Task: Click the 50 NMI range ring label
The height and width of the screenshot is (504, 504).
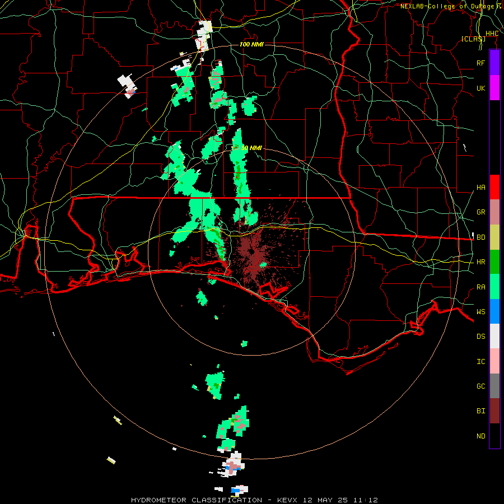Action: pos(251,148)
